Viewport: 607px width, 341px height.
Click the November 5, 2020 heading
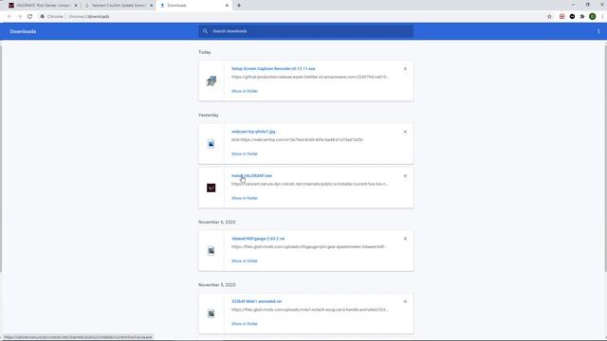(x=217, y=285)
